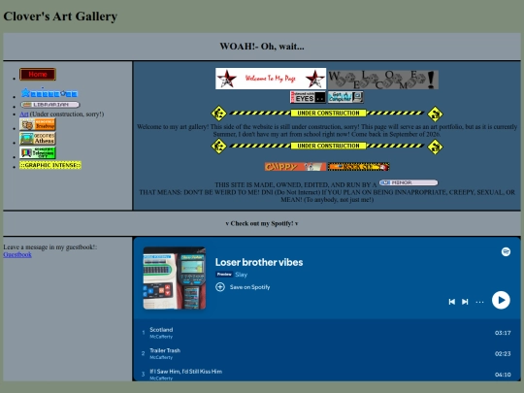Click the EYES badge button

point(308,97)
